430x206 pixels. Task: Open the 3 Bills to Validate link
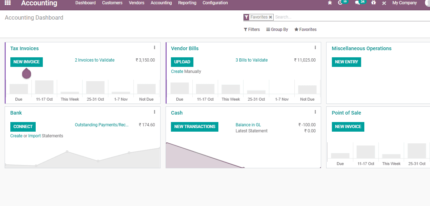(x=252, y=60)
